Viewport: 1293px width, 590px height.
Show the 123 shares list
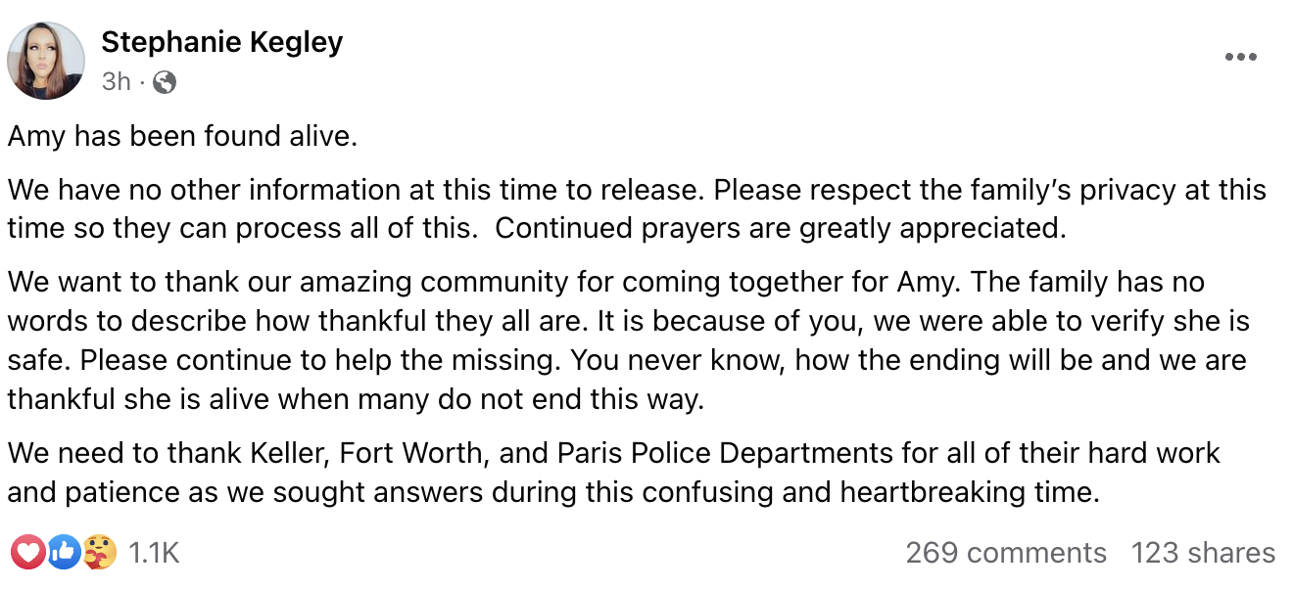1203,553
